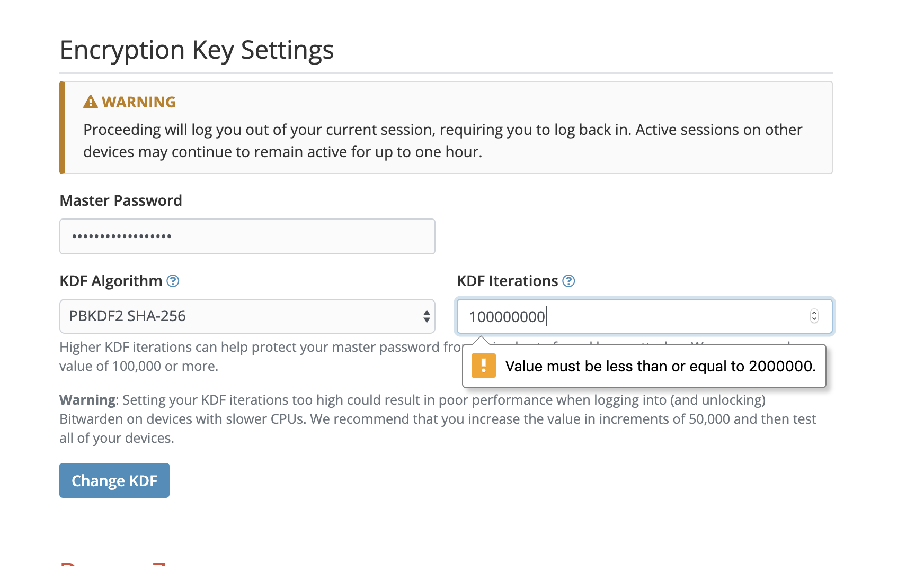924x566 pixels.
Task: Click the 'Value must be less than' validation message
Action: coord(660,366)
